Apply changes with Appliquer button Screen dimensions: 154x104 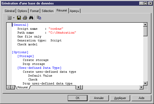[x=120, y=98]
